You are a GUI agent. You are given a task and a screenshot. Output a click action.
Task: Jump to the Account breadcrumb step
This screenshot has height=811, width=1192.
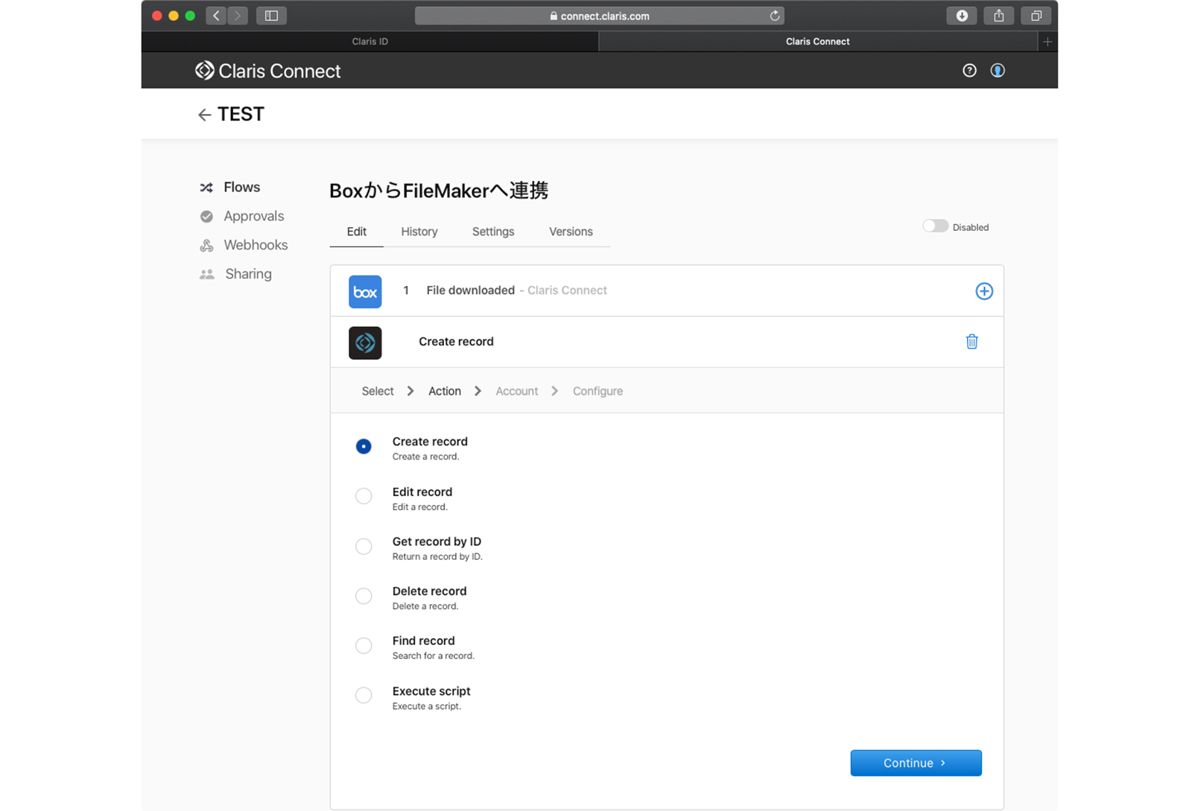(x=516, y=391)
